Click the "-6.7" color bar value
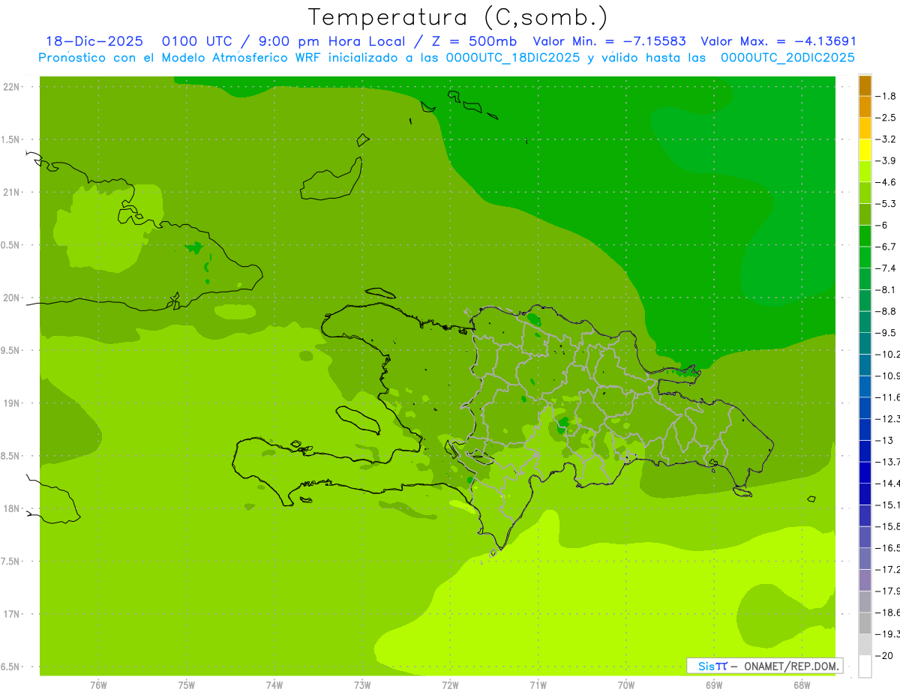The height and width of the screenshot is (695, 900). (x=886, y=247)
